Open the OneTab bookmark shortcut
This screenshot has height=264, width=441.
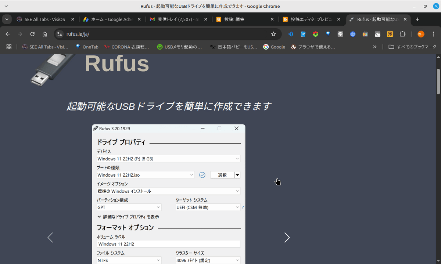[87, 47]
